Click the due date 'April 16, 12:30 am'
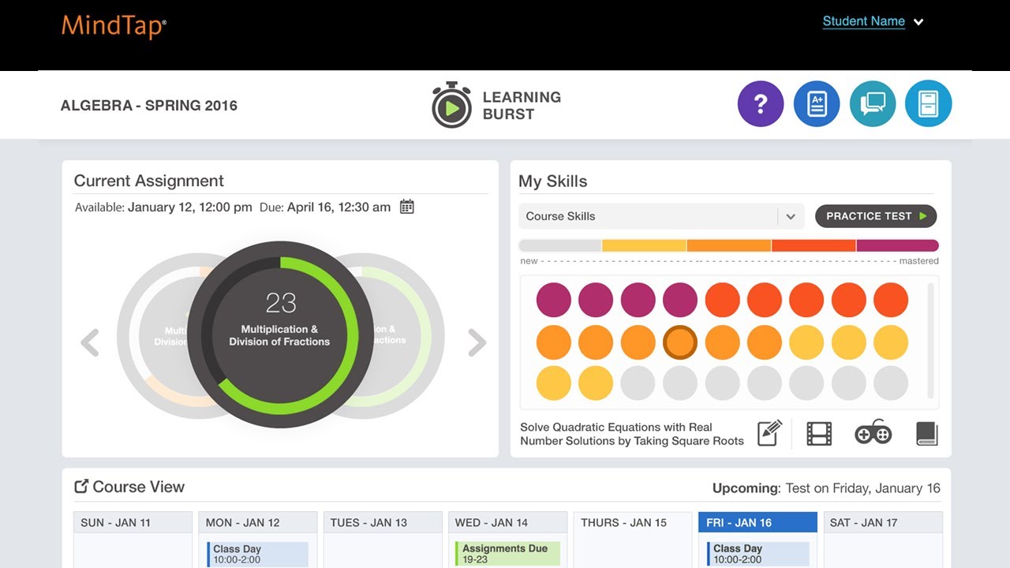Image resolution: width=1010 pixels, height=568 pixels. [339, 207]
